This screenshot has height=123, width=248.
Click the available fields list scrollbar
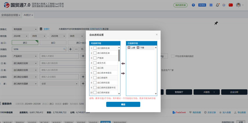click(119, 55)
